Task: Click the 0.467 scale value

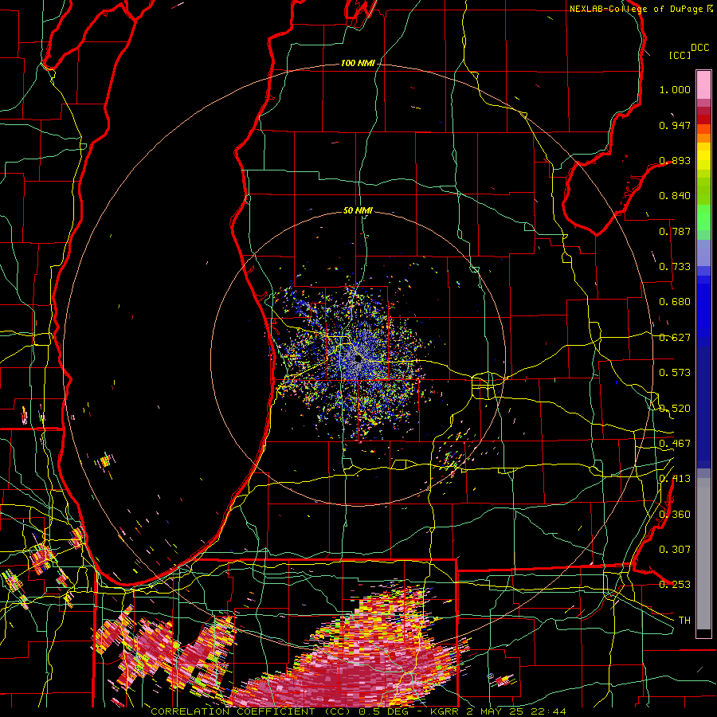Action: tap(675, 444)
